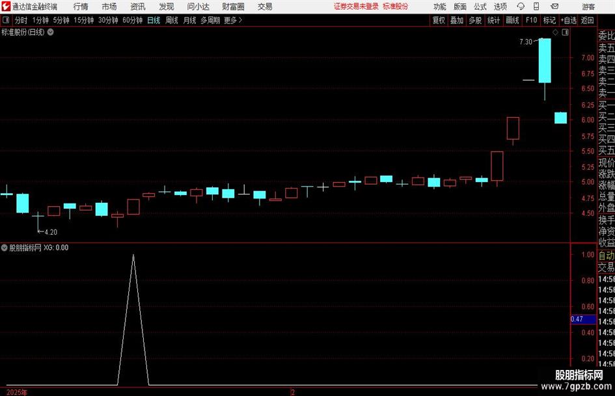
Task: Click the 多股 toolbar button
Action: (x=475, y=20)
